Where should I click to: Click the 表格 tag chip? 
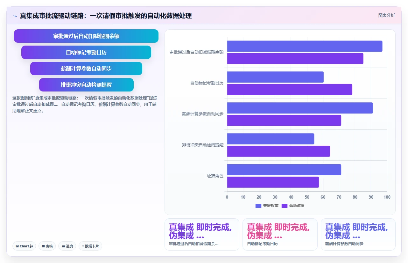coord(47,246)
